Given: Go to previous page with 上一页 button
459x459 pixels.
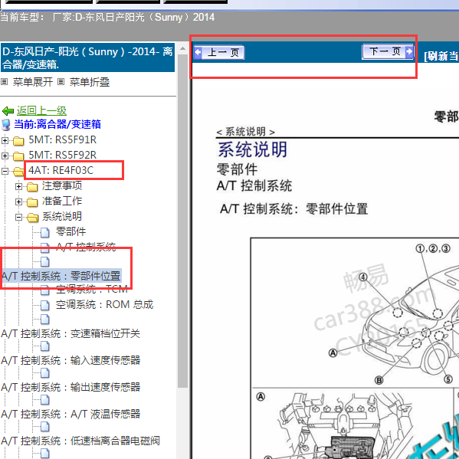Looking at the screenshot, I should pyautogui.click(x=219, y=53).
